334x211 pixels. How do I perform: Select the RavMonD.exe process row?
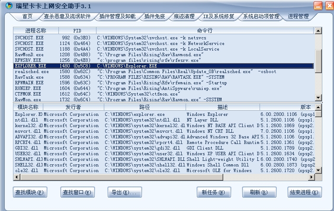tap(164, 55)
